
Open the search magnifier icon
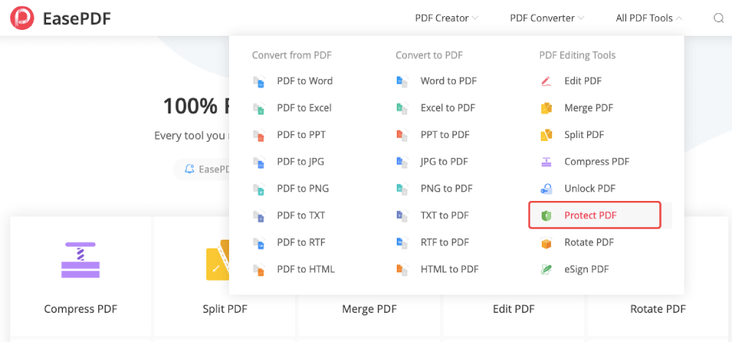(x=718, y=18)
